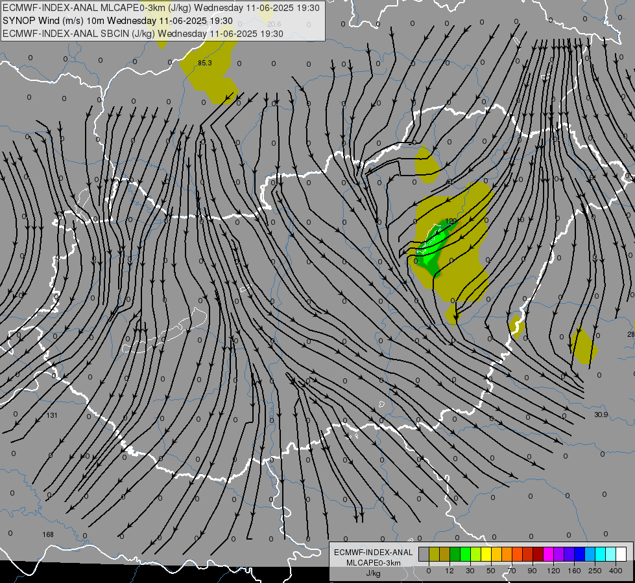
Task: Click the legend tick label 70
Action: pyautogui.click(x=512, y=571)
